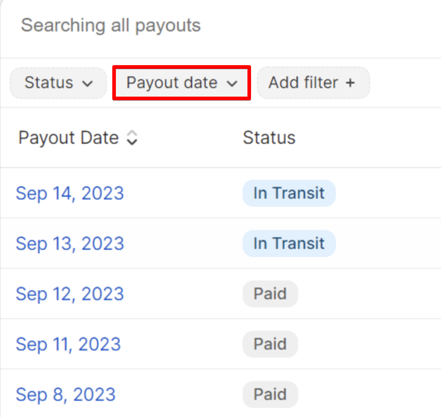Click the In Transit badge for Sep 13
441x417 pixels.
[289, 244]
